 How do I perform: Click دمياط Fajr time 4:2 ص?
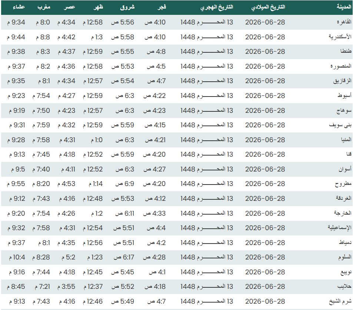point(156,243)
